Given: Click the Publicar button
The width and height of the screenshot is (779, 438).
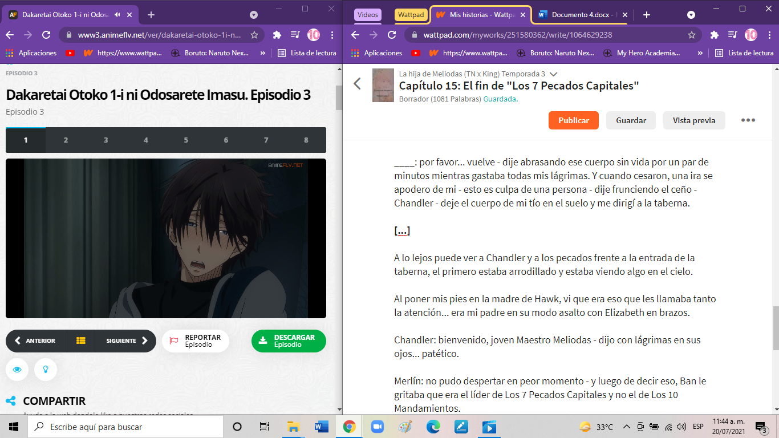Looking at the screenshot, I should coord(574,120).
